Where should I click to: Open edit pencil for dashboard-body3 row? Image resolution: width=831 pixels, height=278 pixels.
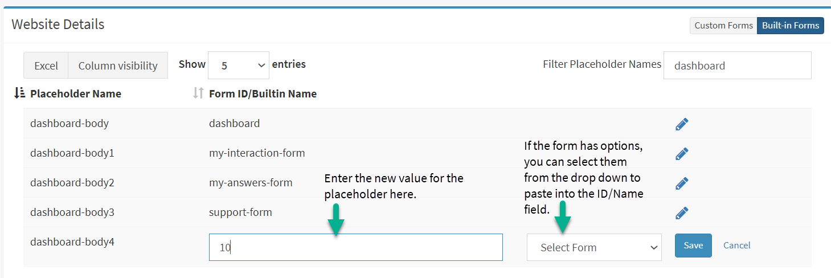click(x=682, y=212)
